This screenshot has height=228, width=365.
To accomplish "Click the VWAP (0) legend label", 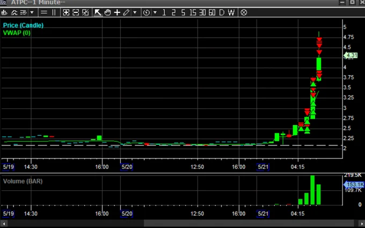I will [x=17, y=33].
